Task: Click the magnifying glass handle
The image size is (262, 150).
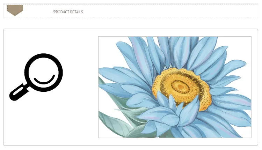Action: [x=19, y=92]
